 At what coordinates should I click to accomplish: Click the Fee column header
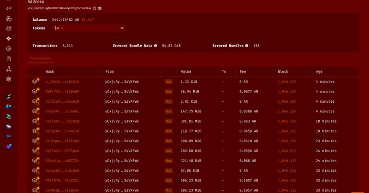243,71
